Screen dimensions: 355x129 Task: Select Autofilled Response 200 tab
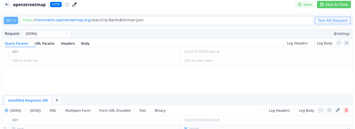(x=28, y=100)
